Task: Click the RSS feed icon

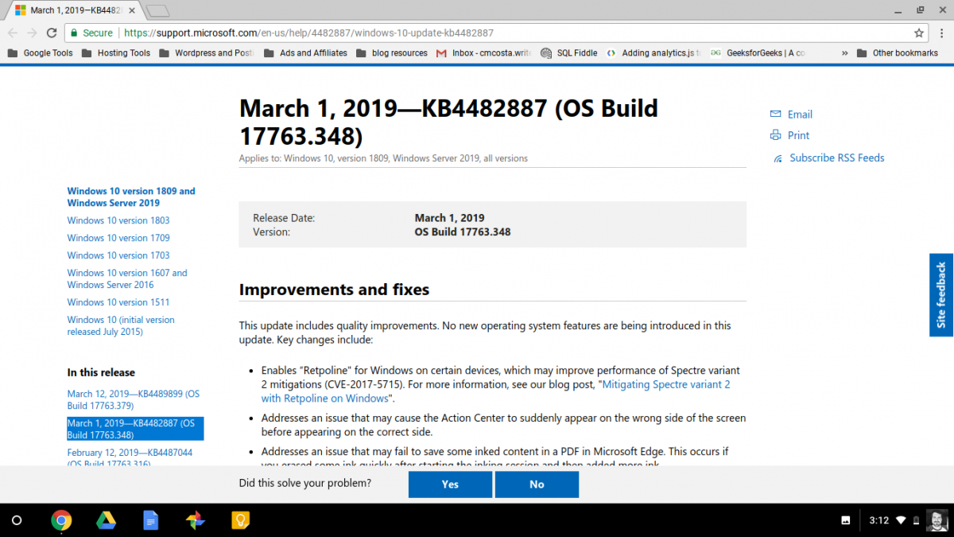Action: click(x=778, y=158)
